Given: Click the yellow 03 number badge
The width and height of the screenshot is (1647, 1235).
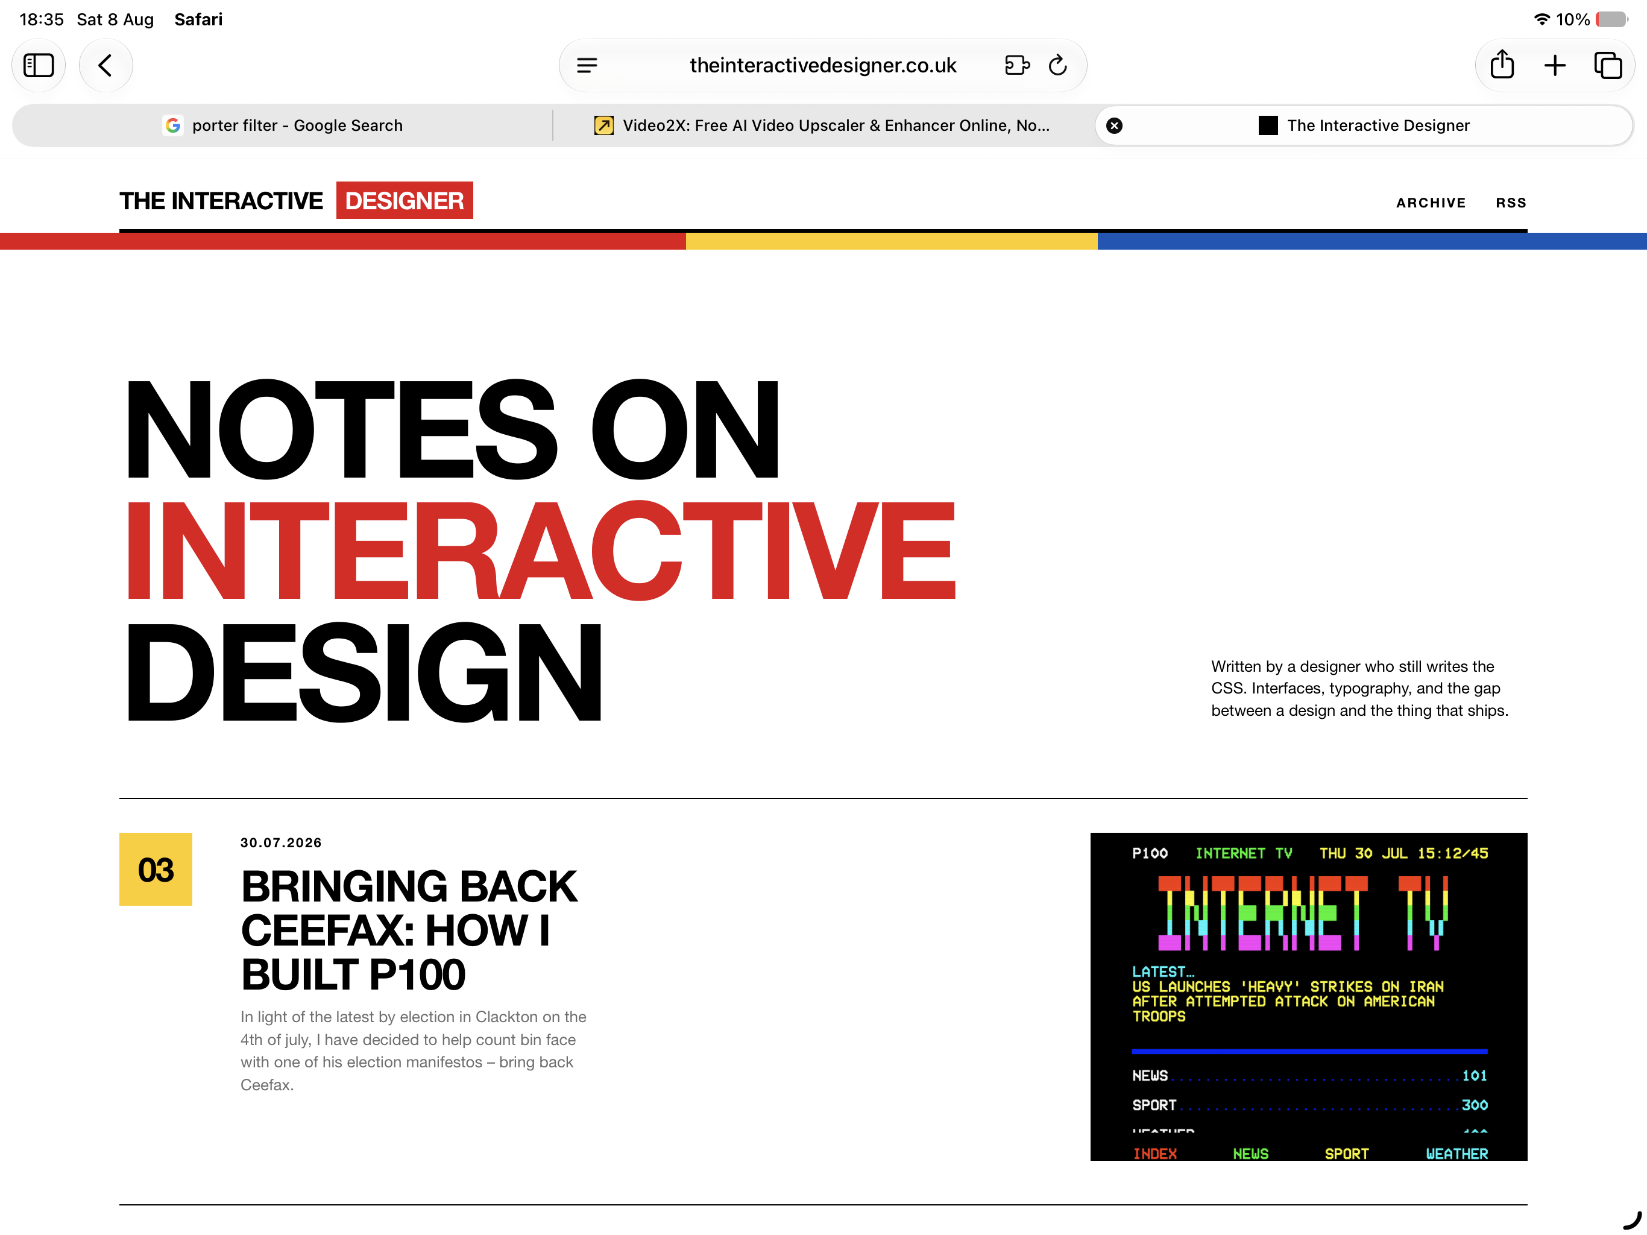Looking at the screenshot, I should [x=156, y=870].
